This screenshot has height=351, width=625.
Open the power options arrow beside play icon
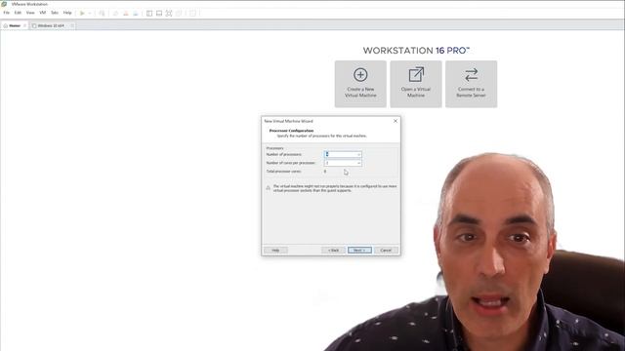point(90,13)
